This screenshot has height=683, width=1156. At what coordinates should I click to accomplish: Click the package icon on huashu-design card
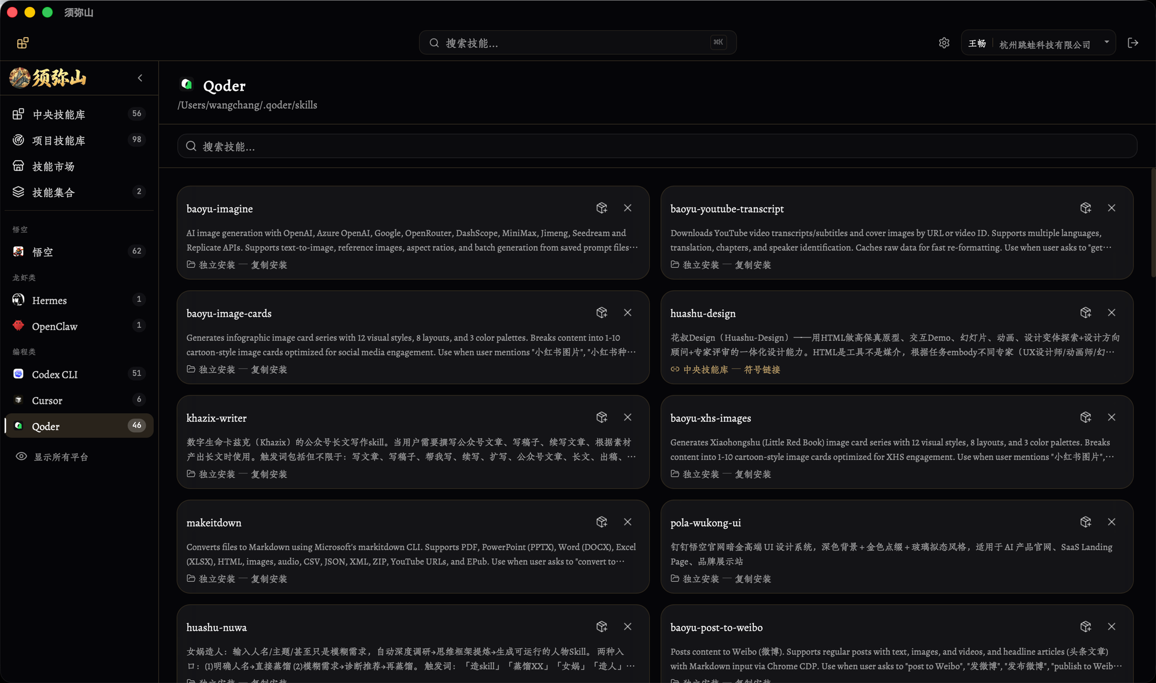[x=1085, y=313]
